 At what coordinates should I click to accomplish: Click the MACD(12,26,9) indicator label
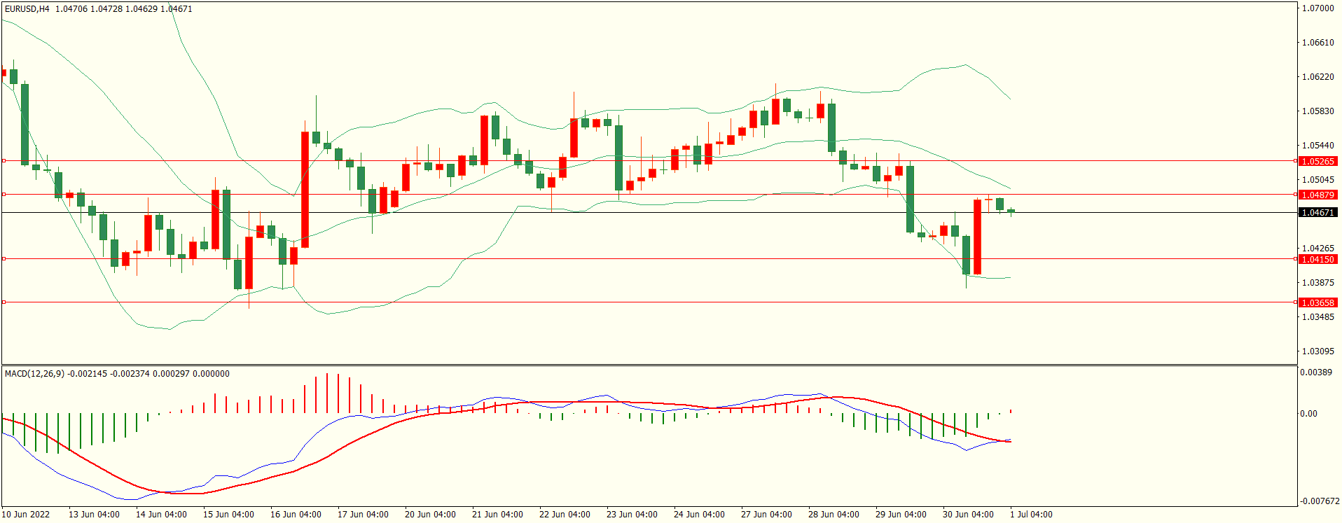click(34, 374)
